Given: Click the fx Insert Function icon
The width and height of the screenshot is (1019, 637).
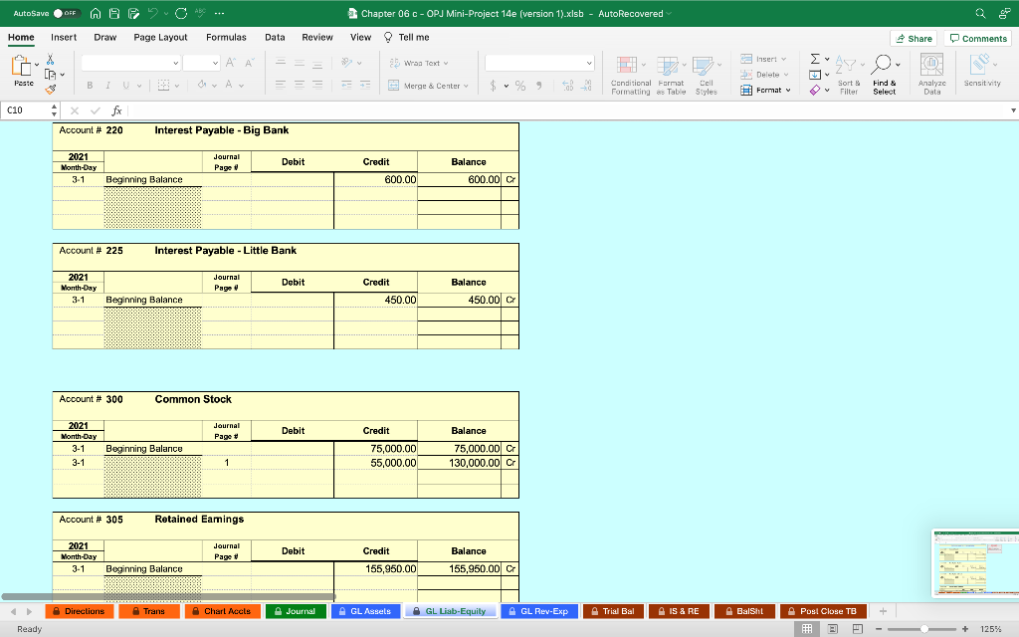Looking at the screenshot, I should coord(117,110).
